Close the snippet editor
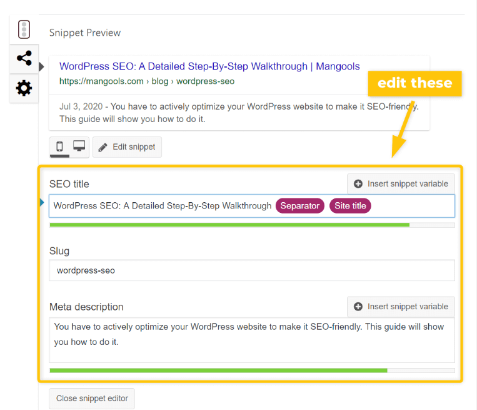 (x=92, y=399)
